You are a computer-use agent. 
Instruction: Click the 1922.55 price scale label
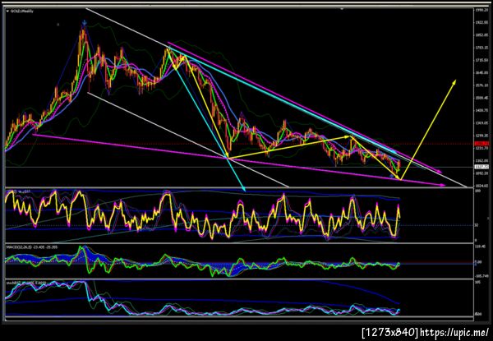point(481,23)
